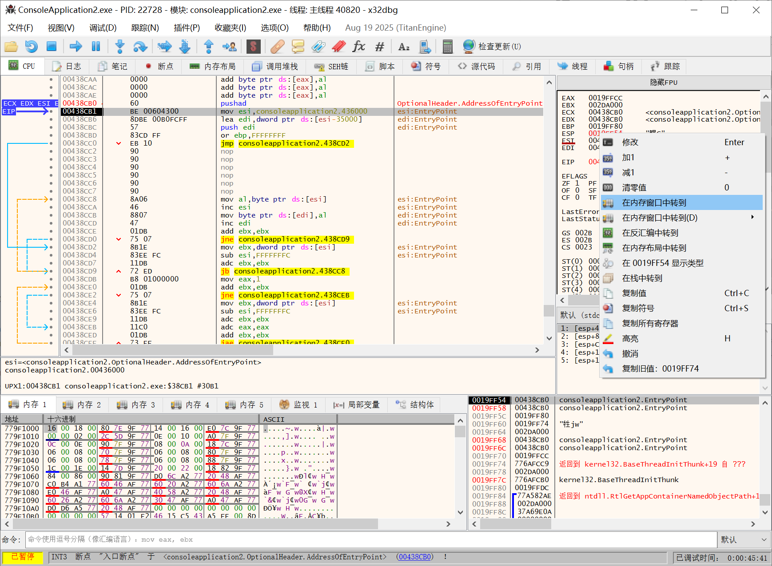
Task: Open the patches bandage icon
Action: [277, 46]
